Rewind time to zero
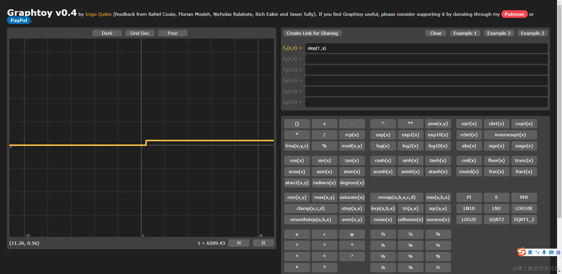This screenshot has width=562, height=274. pos(239,243)
